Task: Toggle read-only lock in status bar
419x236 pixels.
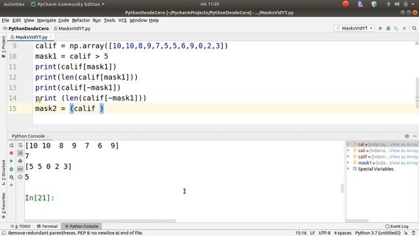Action: tap(406, 233)
